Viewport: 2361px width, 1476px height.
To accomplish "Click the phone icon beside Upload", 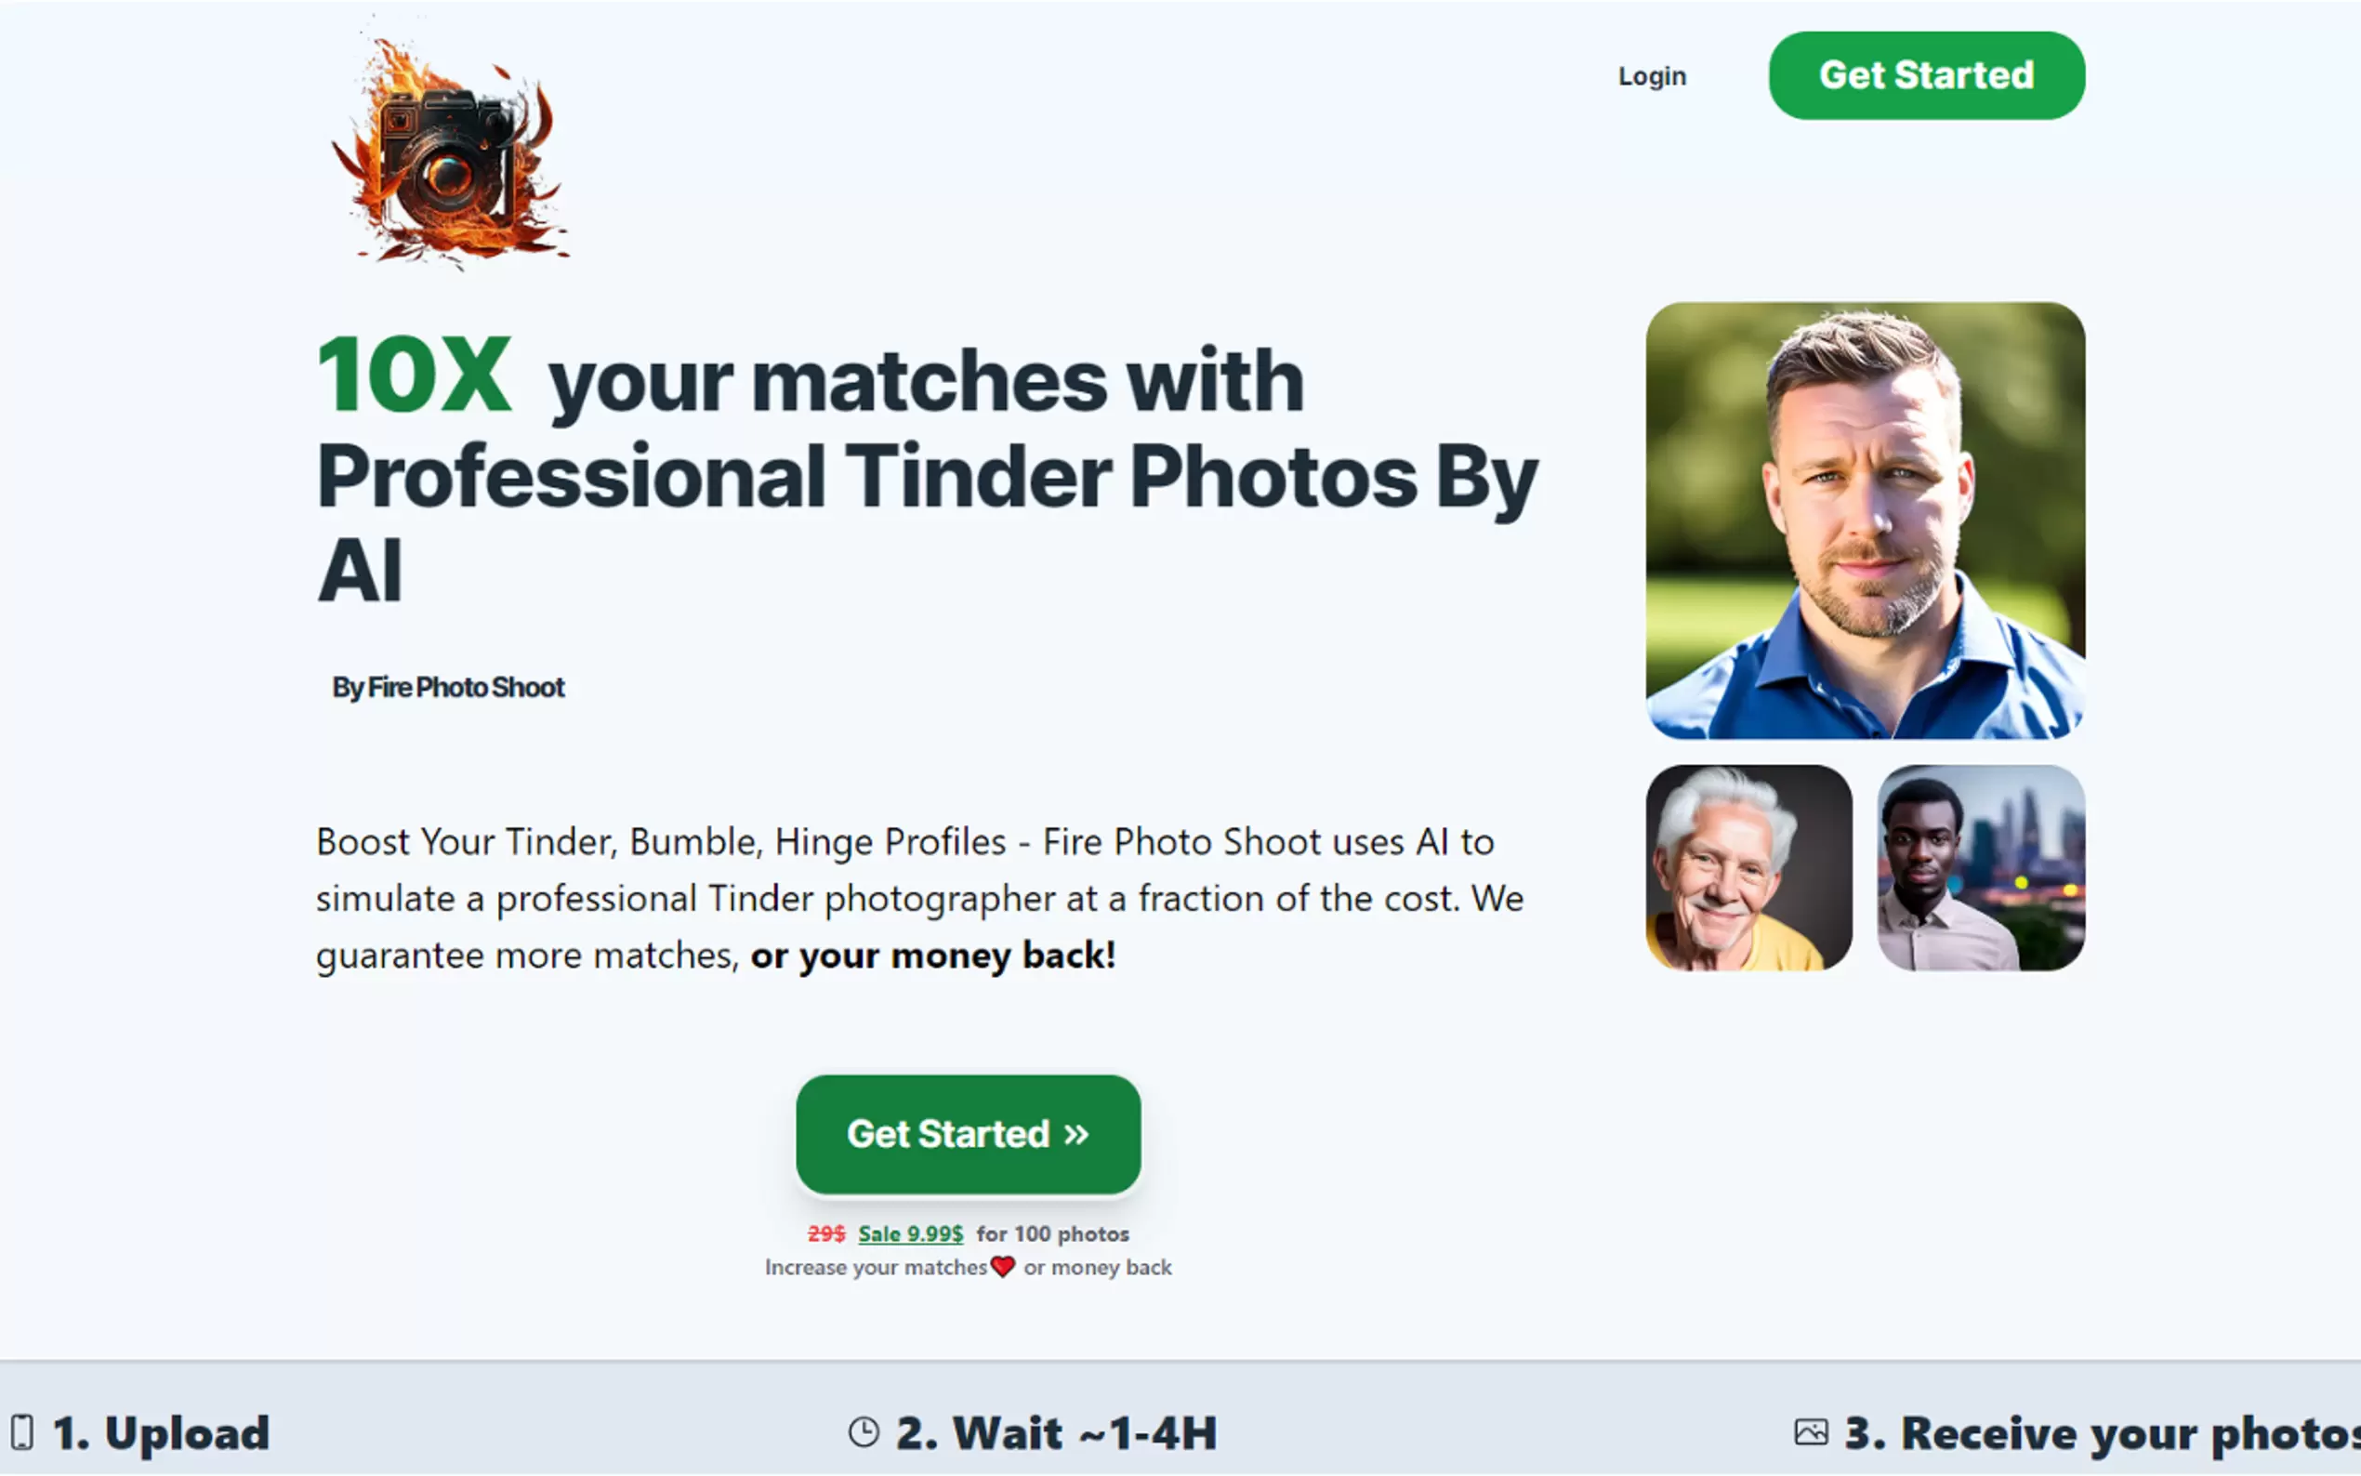I will pos(21,1432).
